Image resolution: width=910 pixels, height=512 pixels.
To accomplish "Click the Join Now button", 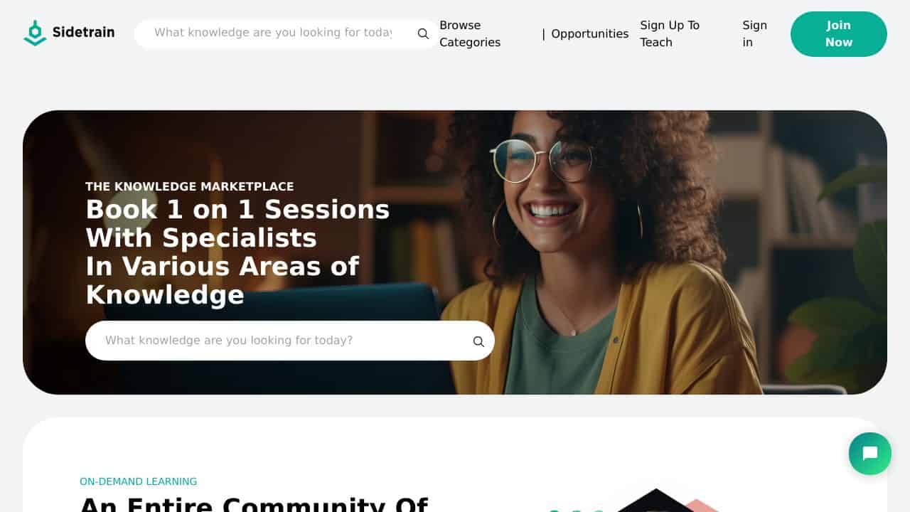I will point(839,34).
